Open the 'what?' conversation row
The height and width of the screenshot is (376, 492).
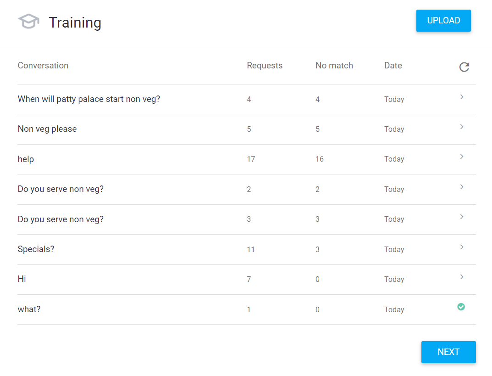pos(247,309)
